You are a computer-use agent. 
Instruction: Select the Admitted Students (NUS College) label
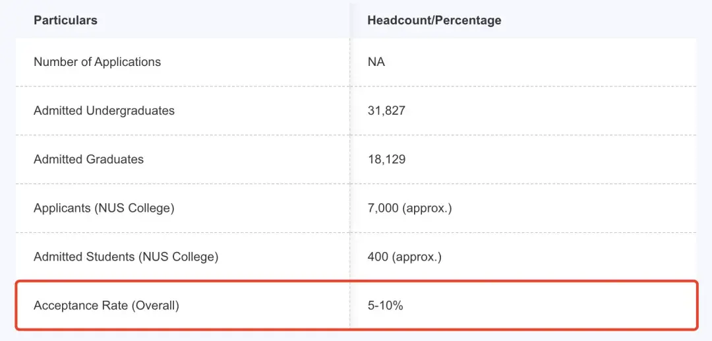pos(125,257)
